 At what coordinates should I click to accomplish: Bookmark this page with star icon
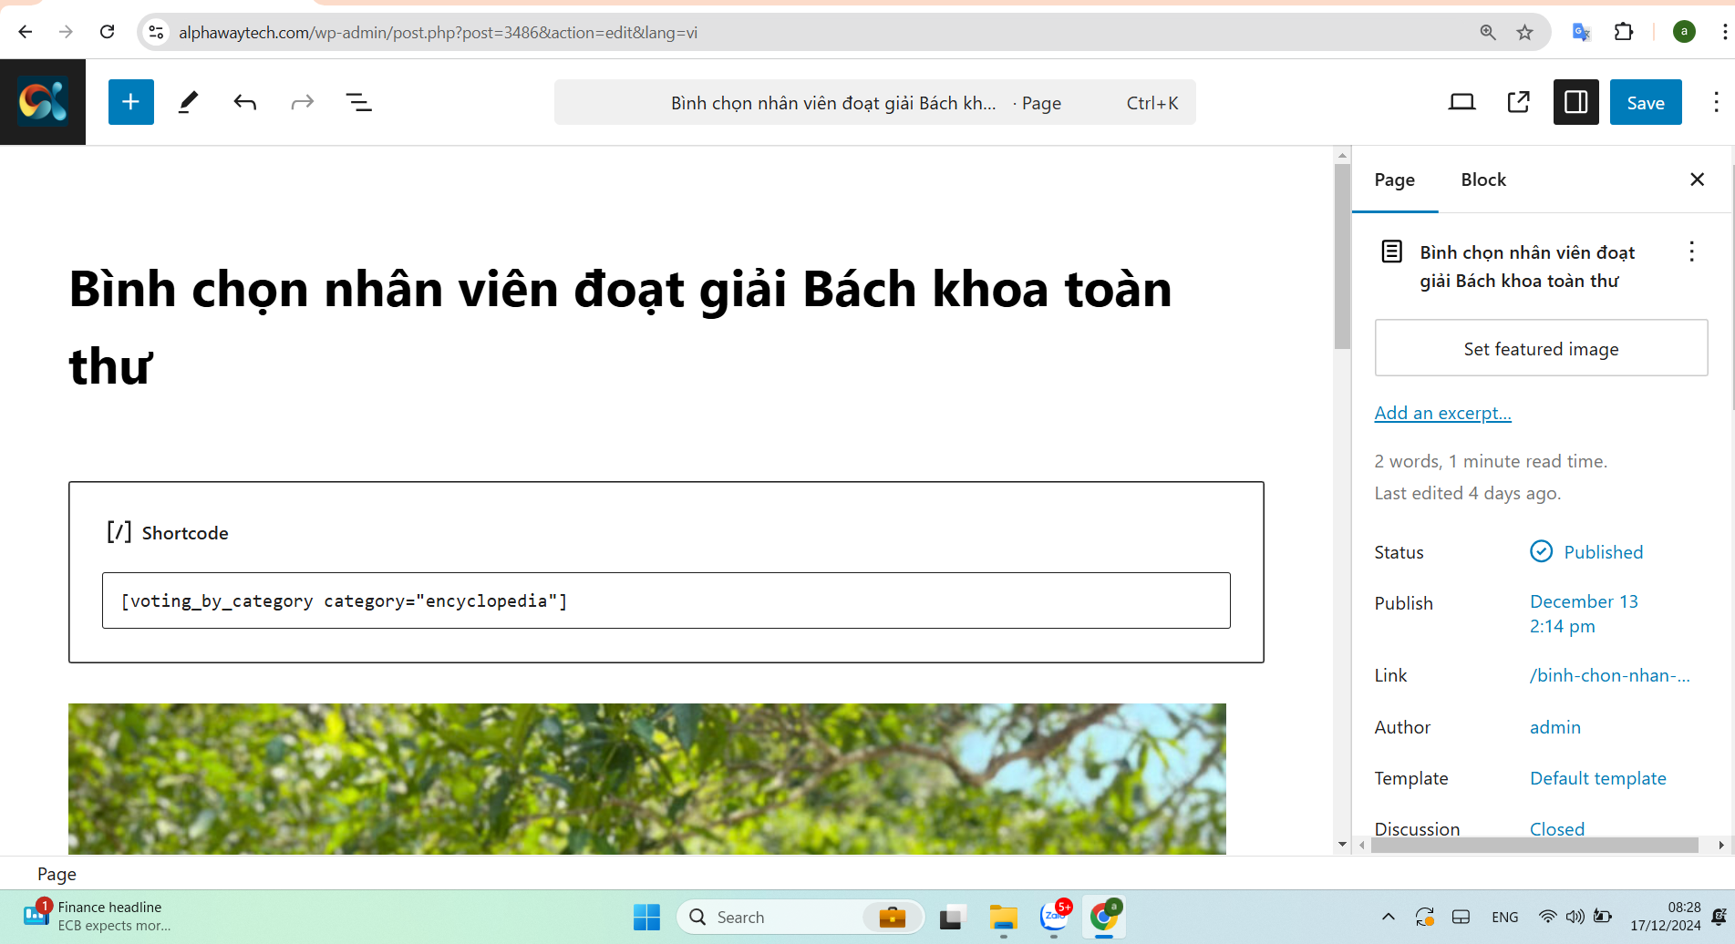[x=1524, y=33]
